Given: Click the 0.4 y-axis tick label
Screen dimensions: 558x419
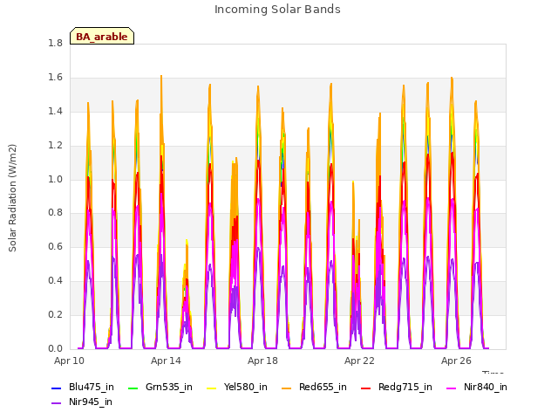Looking at the screenshot, I should (x=56, y=281).
